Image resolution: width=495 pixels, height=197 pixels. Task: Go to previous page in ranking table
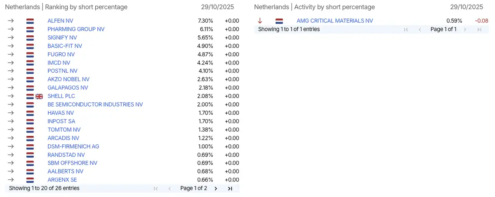pos(170,188)
